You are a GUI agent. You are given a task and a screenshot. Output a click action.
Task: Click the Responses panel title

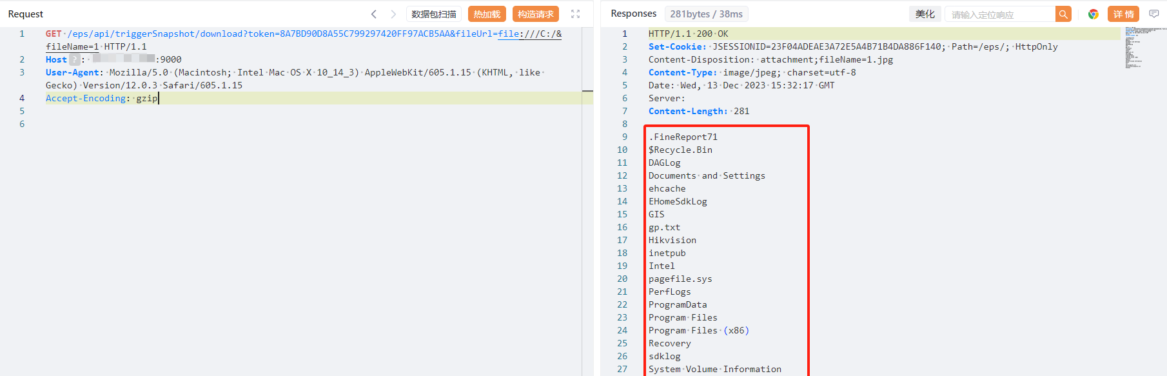[634, 14]
